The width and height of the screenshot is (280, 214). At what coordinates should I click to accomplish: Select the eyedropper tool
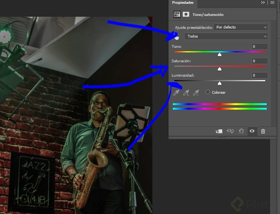click(x=176, y=93)
